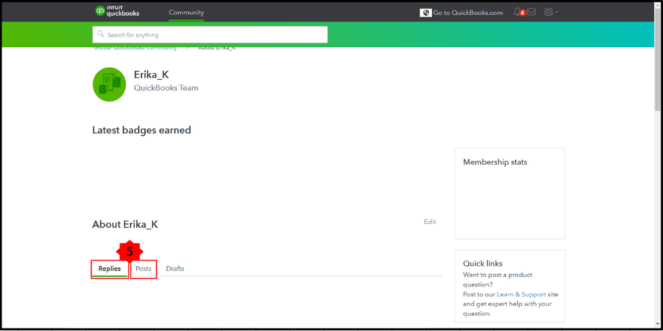Viewport: 663px width, 331px height.
Task: Focus the Search for anything field
Action: coord(210,35)
